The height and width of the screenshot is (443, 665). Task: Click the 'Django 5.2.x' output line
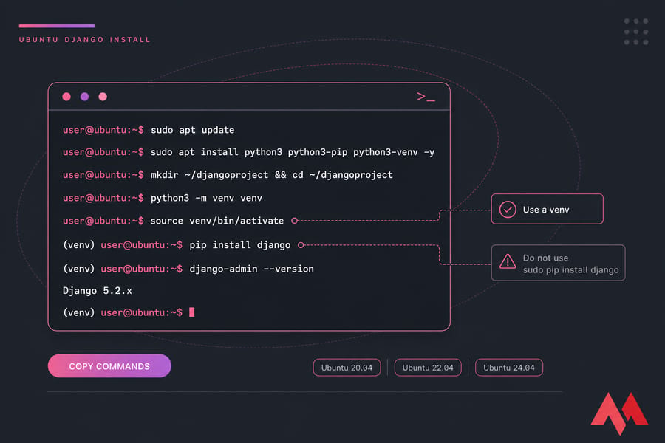(x=98, y=291)
